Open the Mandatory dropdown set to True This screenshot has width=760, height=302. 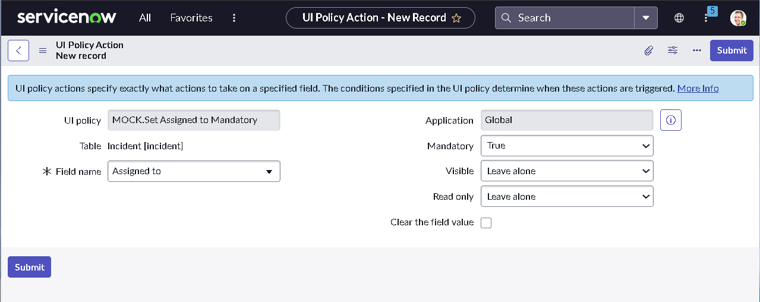tap(567, 146)
